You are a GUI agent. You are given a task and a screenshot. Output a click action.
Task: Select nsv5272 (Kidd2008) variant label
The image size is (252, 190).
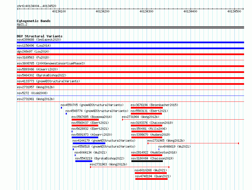[x=32, y=93]
